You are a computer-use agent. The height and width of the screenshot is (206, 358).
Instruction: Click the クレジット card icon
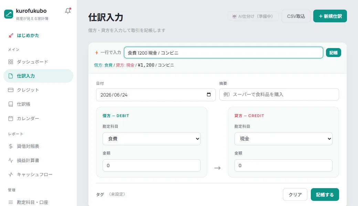11,90
